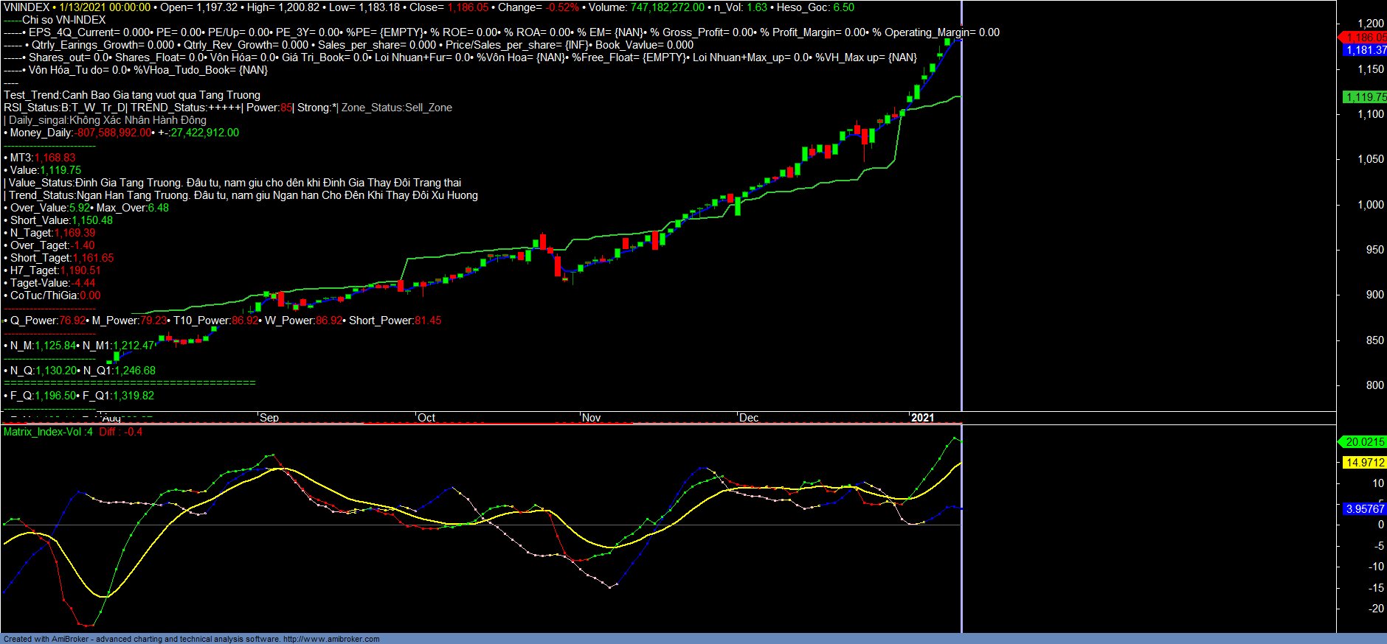Click the Zone_Status Sell_Zone text
The width and height of the screenshot is (1387, 644).
397,108
